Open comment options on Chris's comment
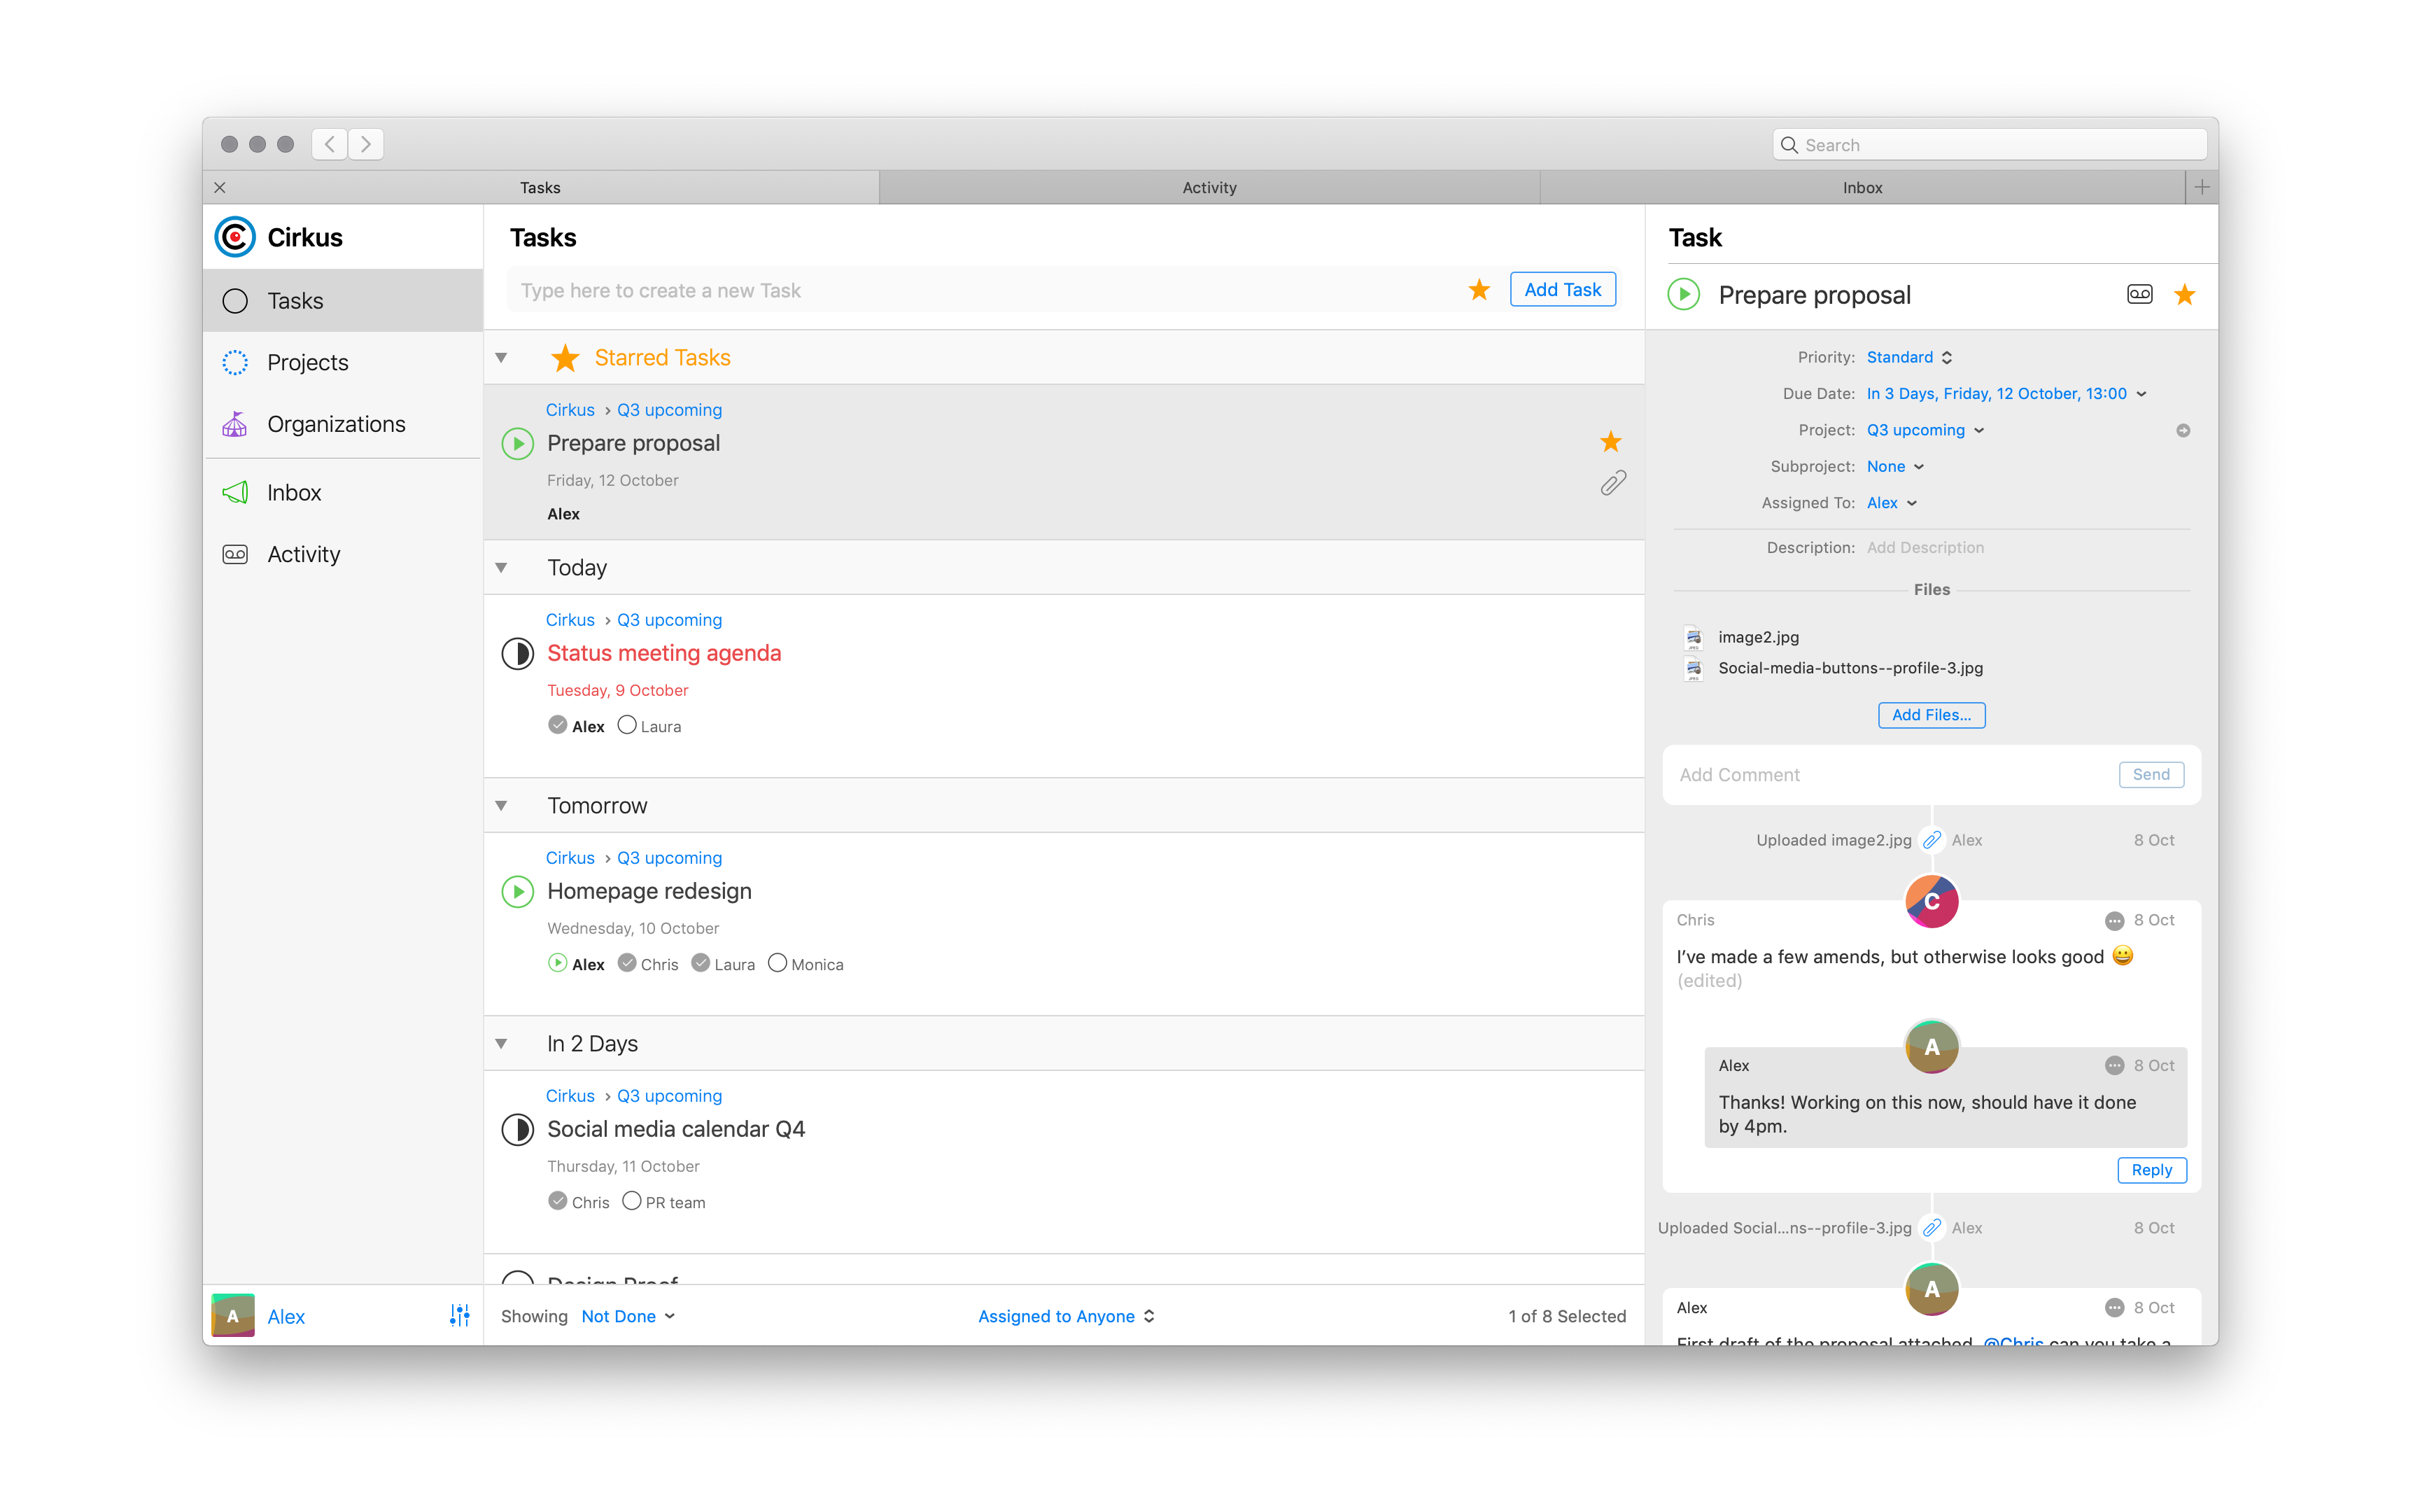 tap(2114, 920)
